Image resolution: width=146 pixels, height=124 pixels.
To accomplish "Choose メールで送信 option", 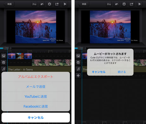I will coord(36,86).
